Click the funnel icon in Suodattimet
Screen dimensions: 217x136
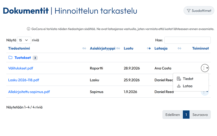click(x=189, y=11)
